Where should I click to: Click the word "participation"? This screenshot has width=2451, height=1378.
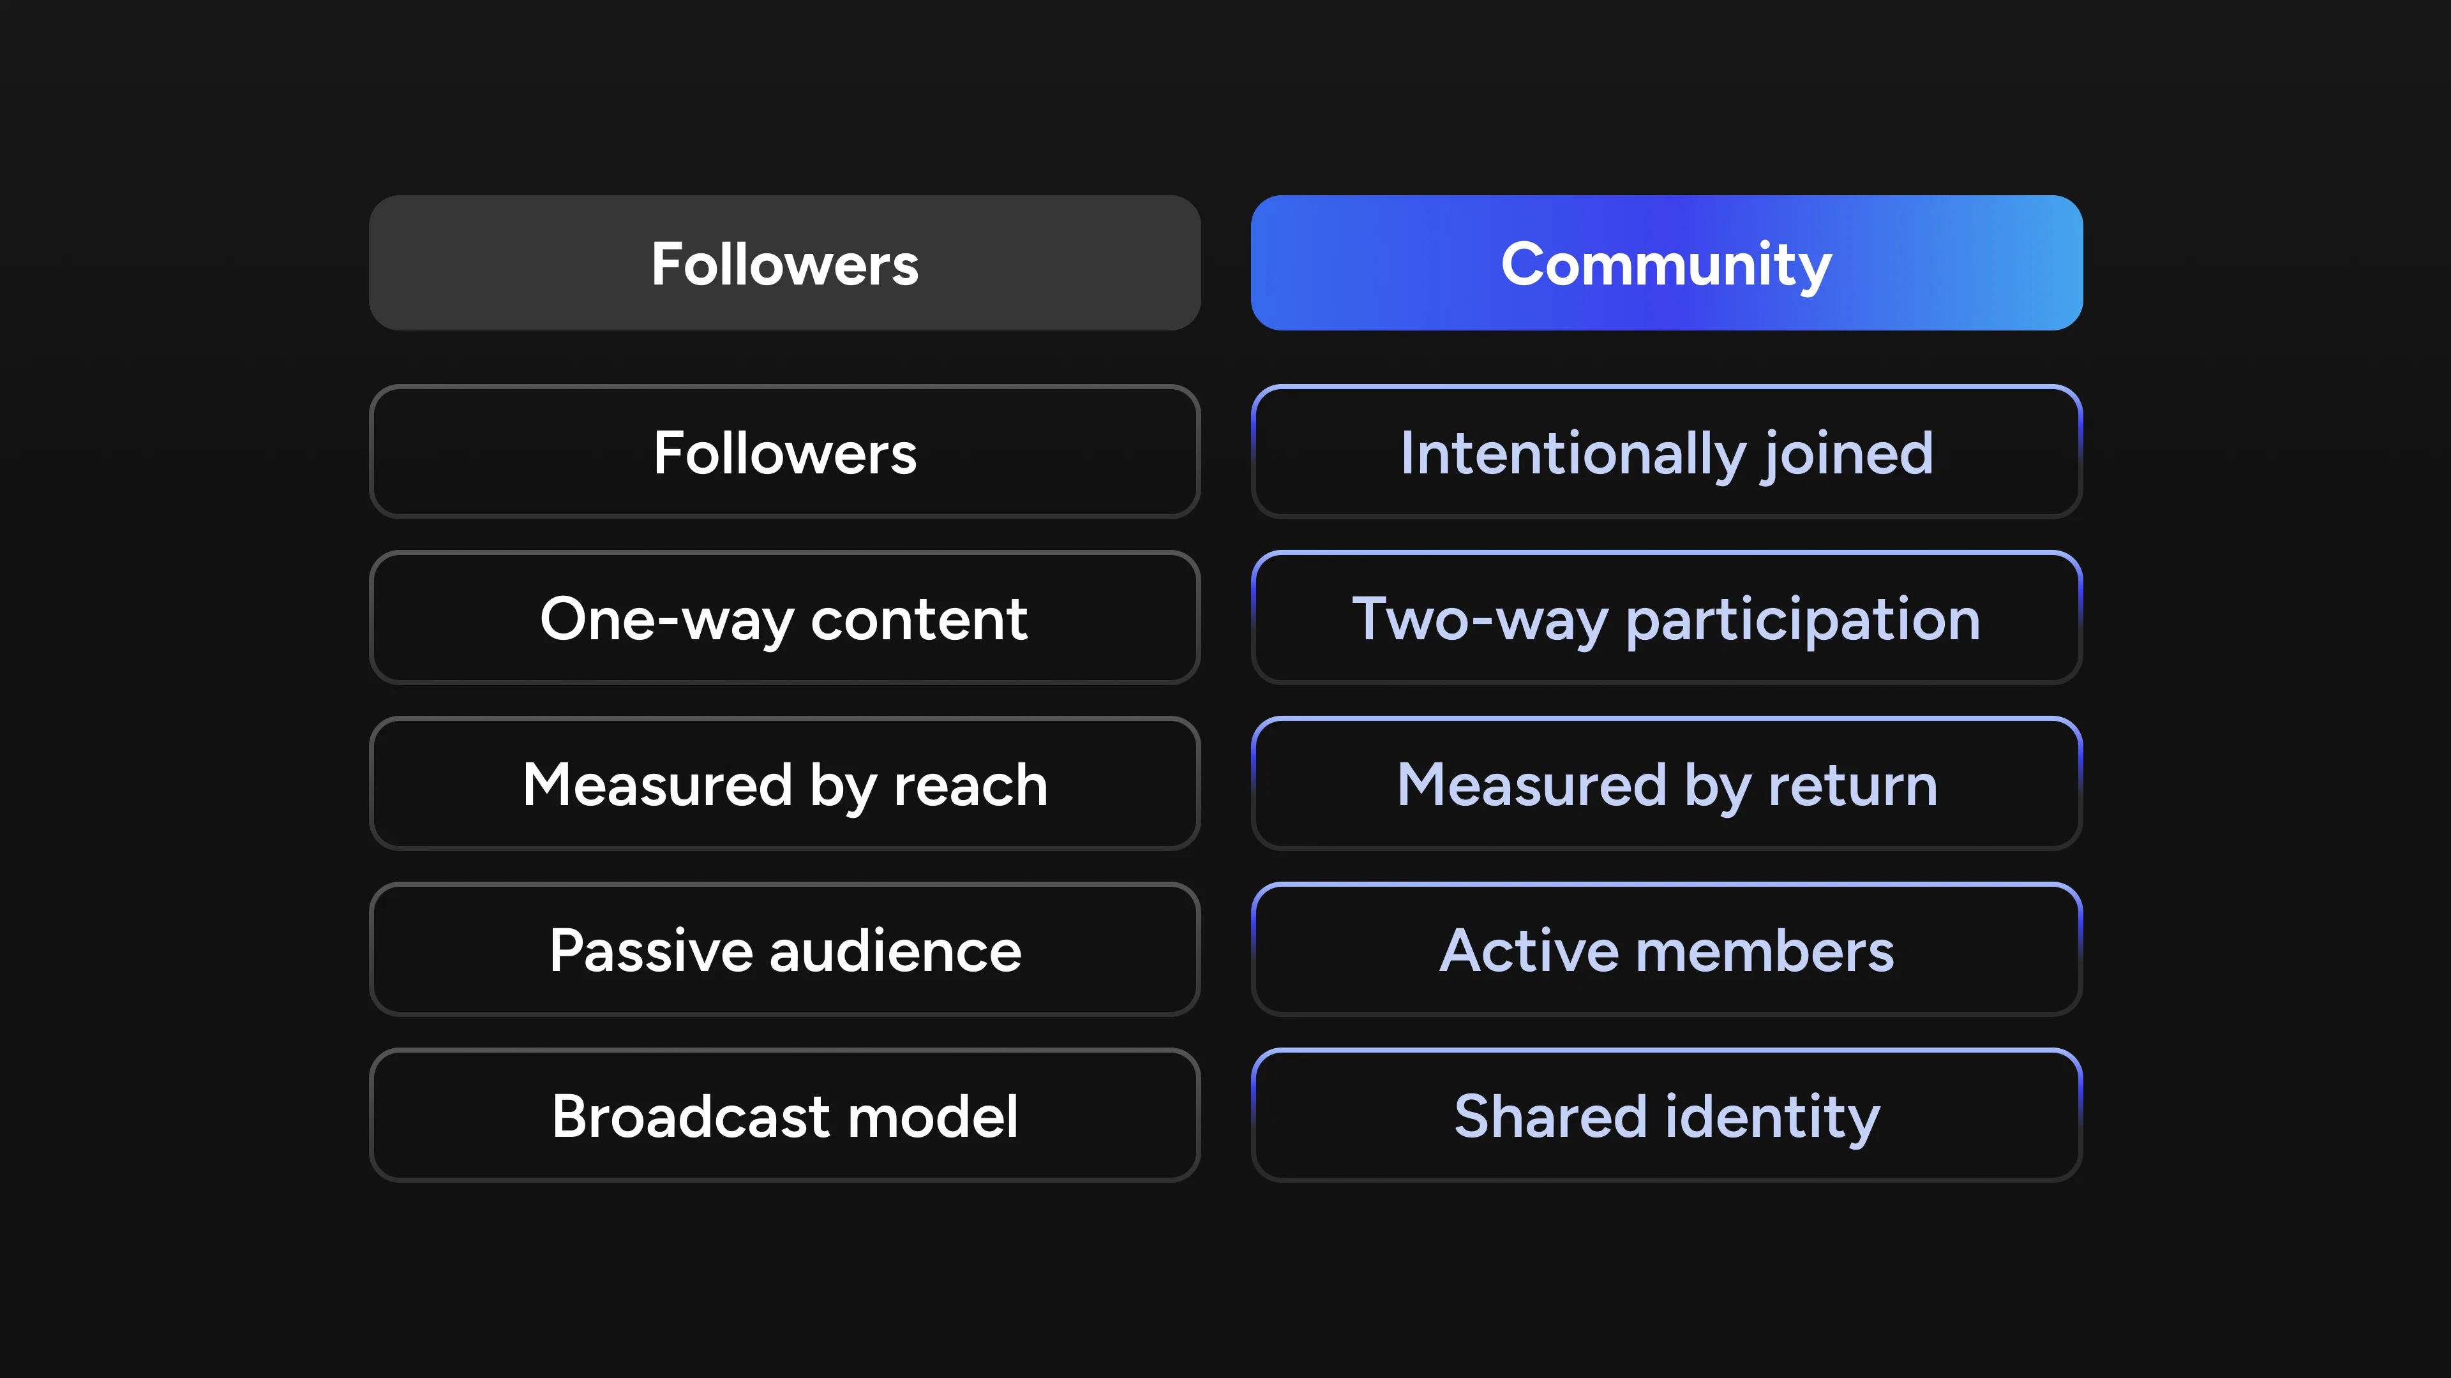click(1803, 620)
